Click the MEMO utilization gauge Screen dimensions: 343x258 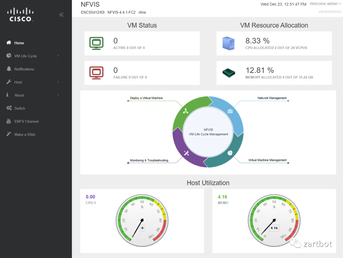[274, 220]
